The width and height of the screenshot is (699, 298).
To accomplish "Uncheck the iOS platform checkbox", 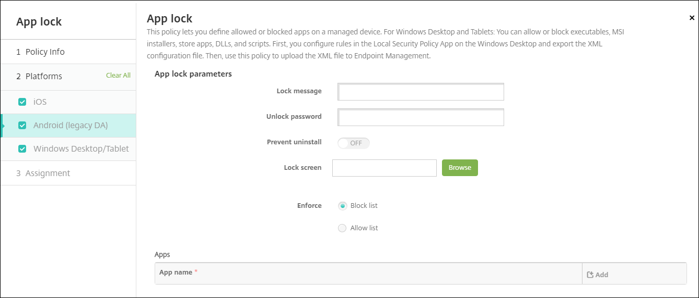I will 22,102.
